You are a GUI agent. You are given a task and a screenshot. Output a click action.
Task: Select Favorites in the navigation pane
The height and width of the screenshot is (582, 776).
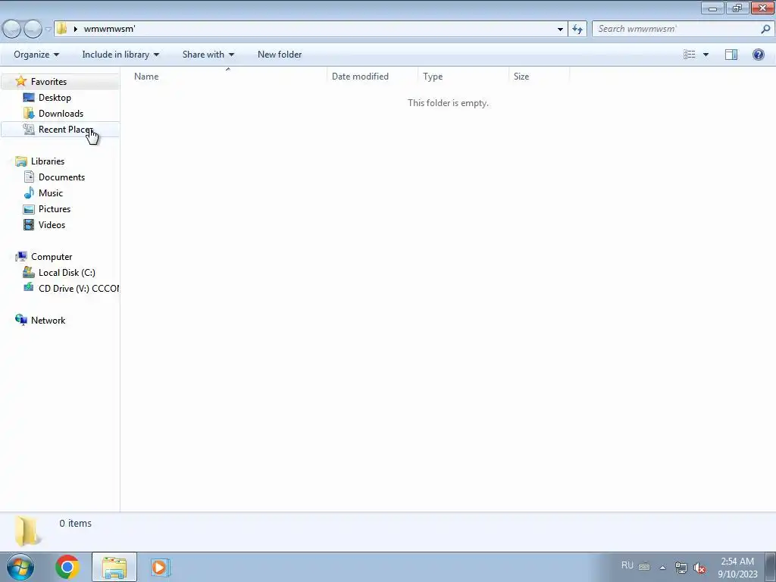(x=48, y=82)
